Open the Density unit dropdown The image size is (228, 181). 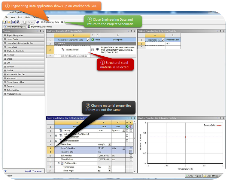click(124, 131)
